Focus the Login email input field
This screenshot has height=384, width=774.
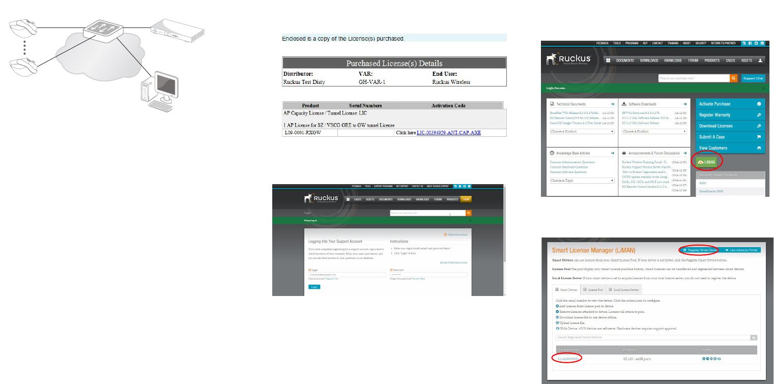(x=347, y=275)
